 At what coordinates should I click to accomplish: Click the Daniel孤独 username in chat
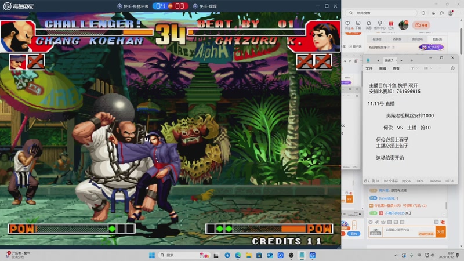click(x=386, y=198)
